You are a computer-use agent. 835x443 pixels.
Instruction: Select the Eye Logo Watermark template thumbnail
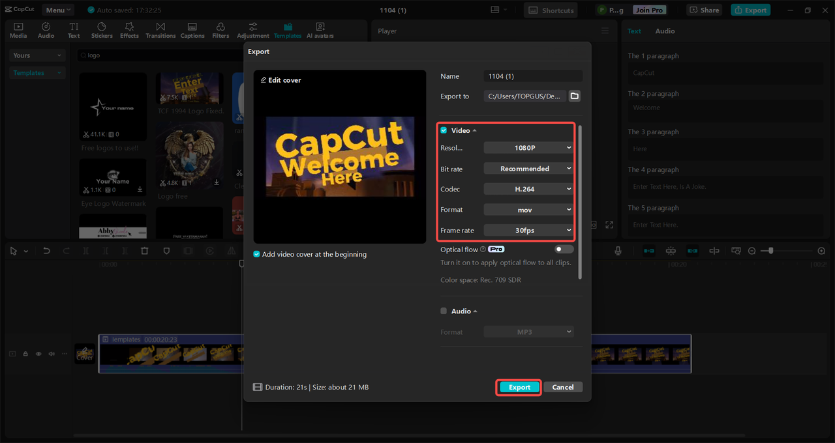tap(113, 177)
